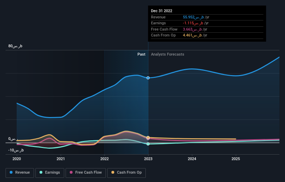Click the 2020 x-axis label
Screen dimensions: 285x182
click(x=17, y=159)
